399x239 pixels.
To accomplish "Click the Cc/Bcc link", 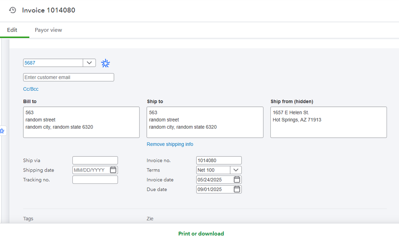I will (x=31, y=89).
